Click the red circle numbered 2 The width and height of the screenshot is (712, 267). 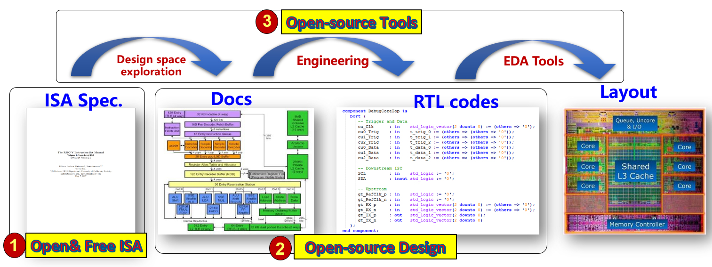(x=280, y=247)
